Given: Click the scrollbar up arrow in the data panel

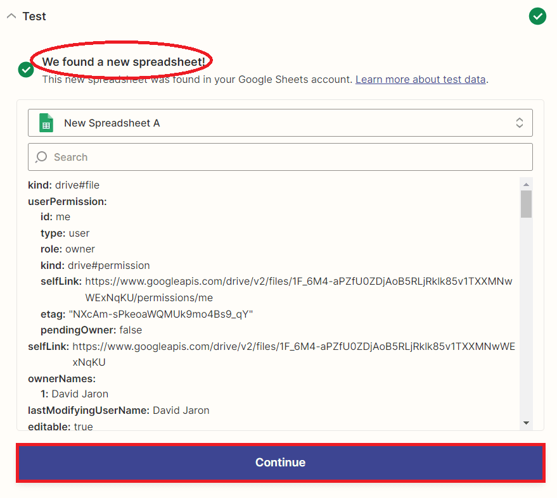Looking at the screenshot, I should click(526, 184).
